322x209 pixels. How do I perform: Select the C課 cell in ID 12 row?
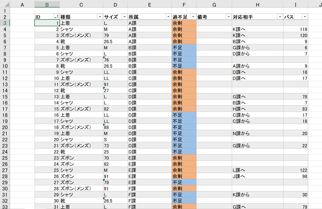tap(150, 91)
